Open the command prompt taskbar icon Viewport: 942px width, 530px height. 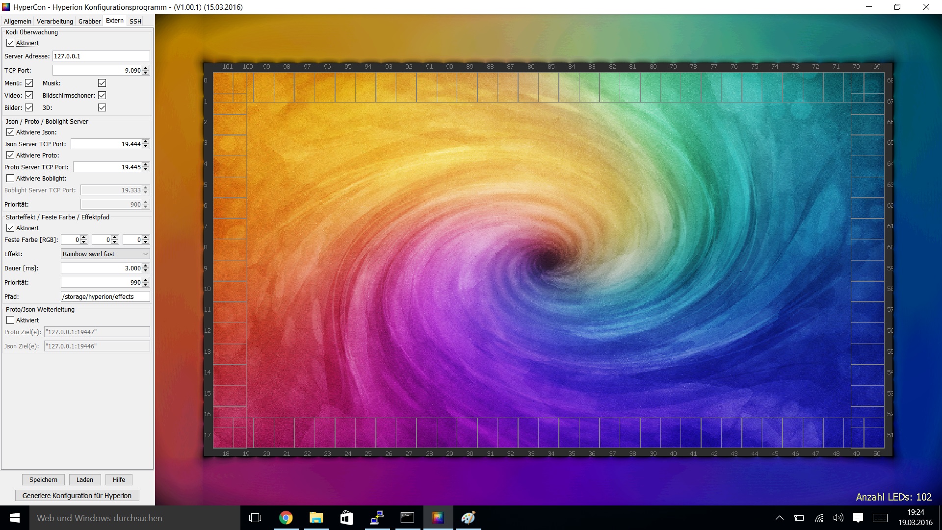click(407, 518)
